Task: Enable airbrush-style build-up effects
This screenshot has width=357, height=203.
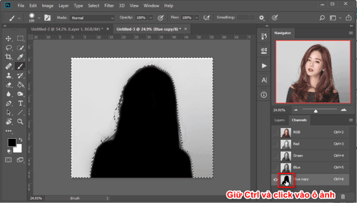Action: pos(206,17)
